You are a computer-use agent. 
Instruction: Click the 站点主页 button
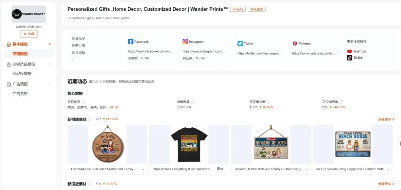(257, 9)
